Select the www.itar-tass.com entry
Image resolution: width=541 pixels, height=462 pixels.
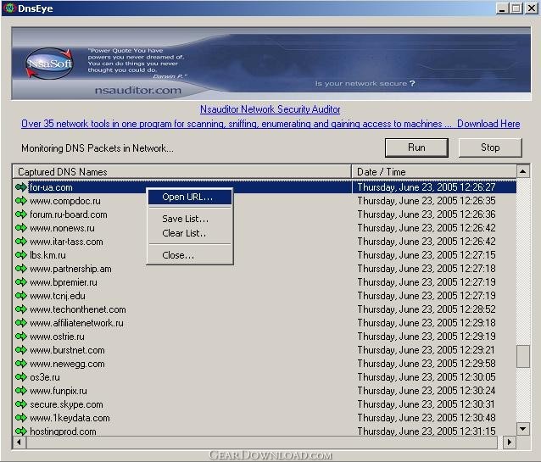click(66, 242)
